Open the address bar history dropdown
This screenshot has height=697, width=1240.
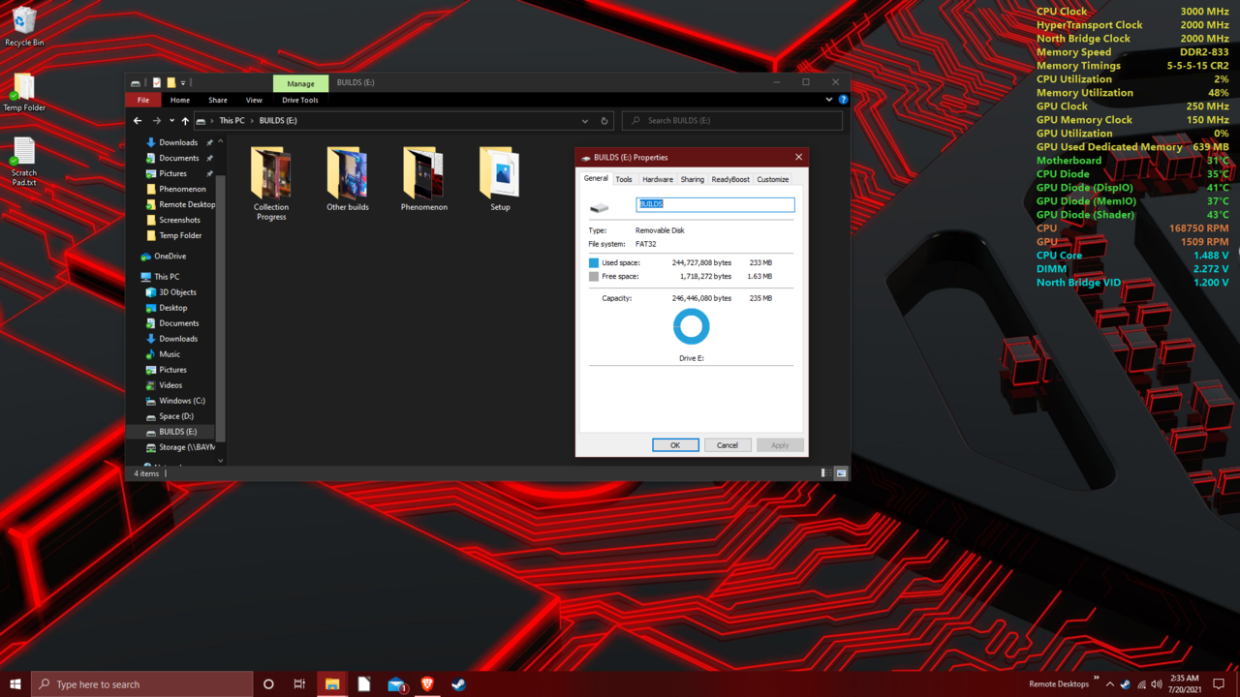coord(585,121)
